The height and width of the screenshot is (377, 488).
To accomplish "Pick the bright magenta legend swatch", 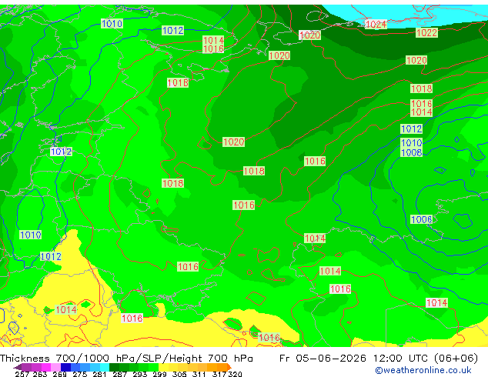I will click(x=46, y=367).
